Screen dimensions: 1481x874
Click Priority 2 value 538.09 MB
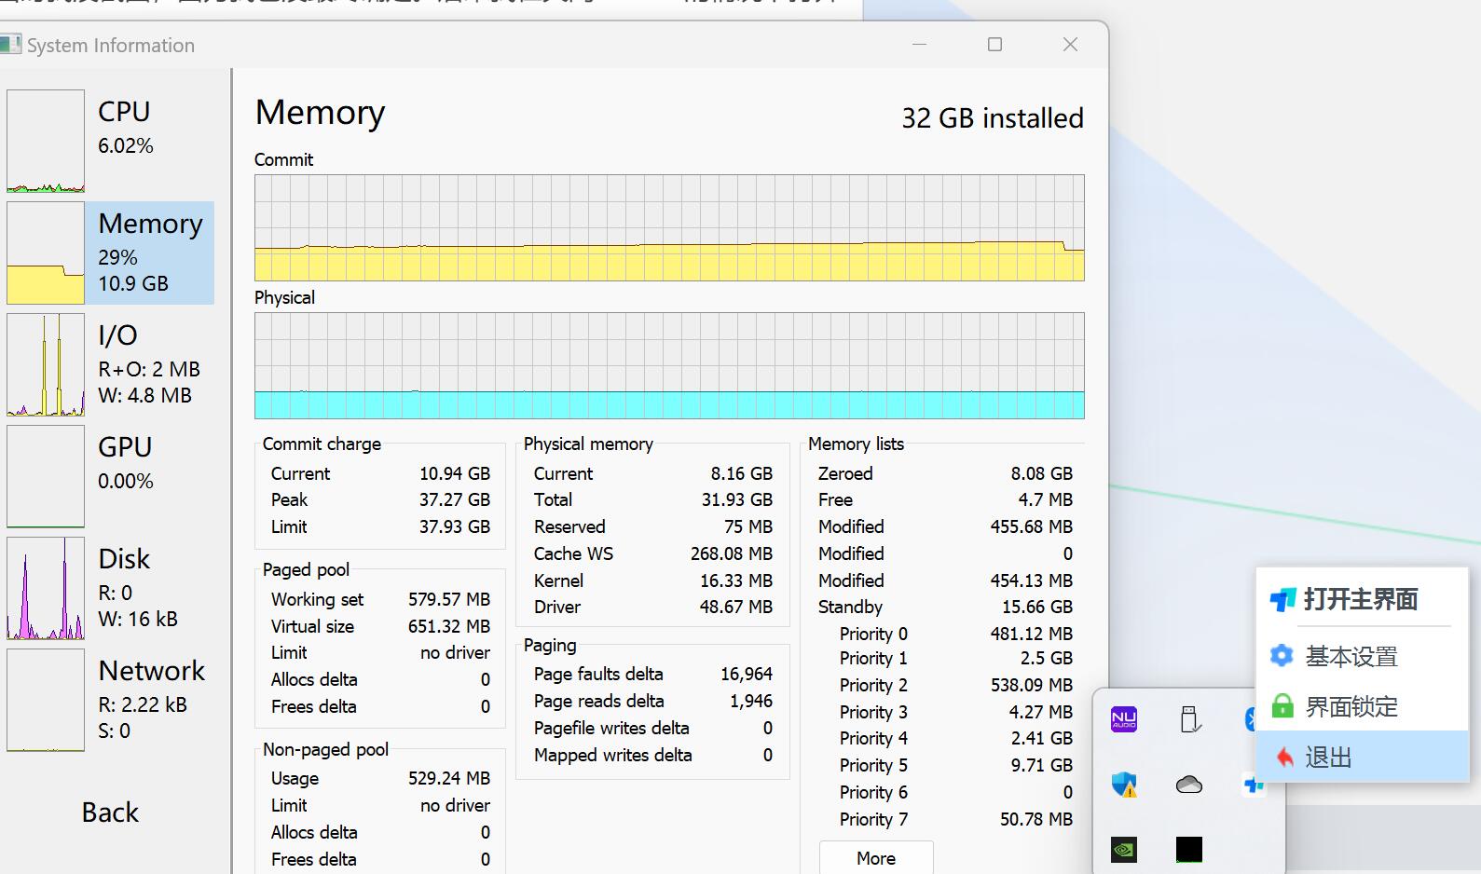pyautogui.click(x=1031, y=686)
